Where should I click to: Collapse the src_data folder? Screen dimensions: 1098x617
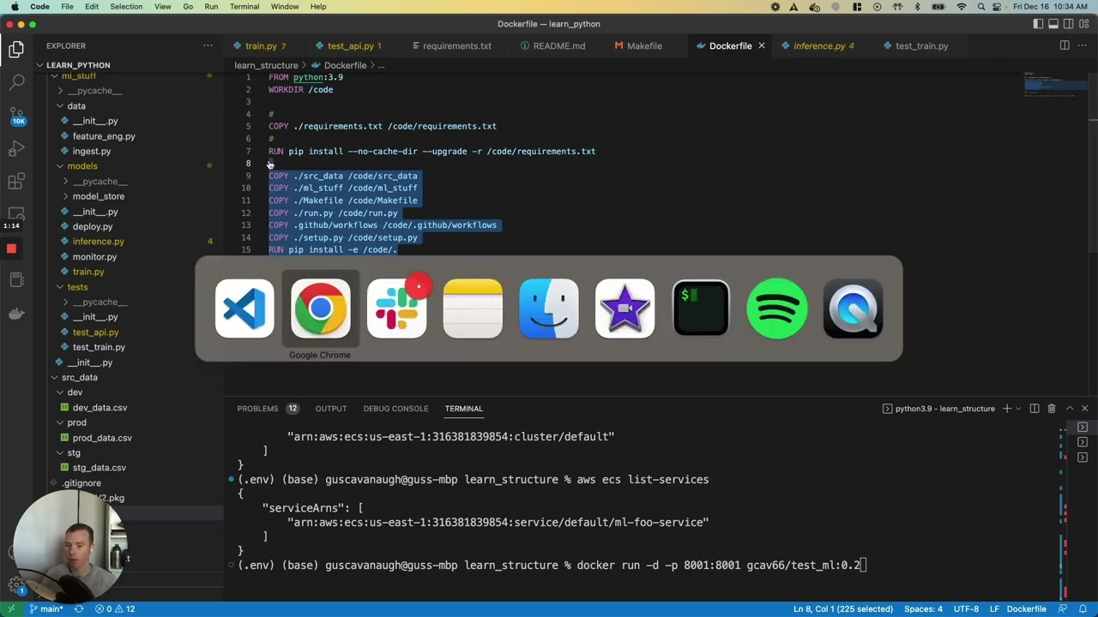[x=79, y=377]
